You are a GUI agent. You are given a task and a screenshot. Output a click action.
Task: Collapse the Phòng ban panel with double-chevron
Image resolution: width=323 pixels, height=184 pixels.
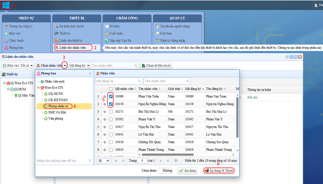point(90,73)
